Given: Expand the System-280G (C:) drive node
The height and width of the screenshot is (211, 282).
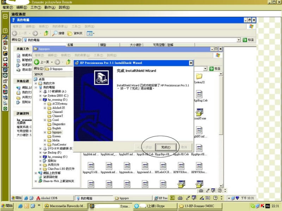Looking at the screenshot, I should tap(40, 96).
